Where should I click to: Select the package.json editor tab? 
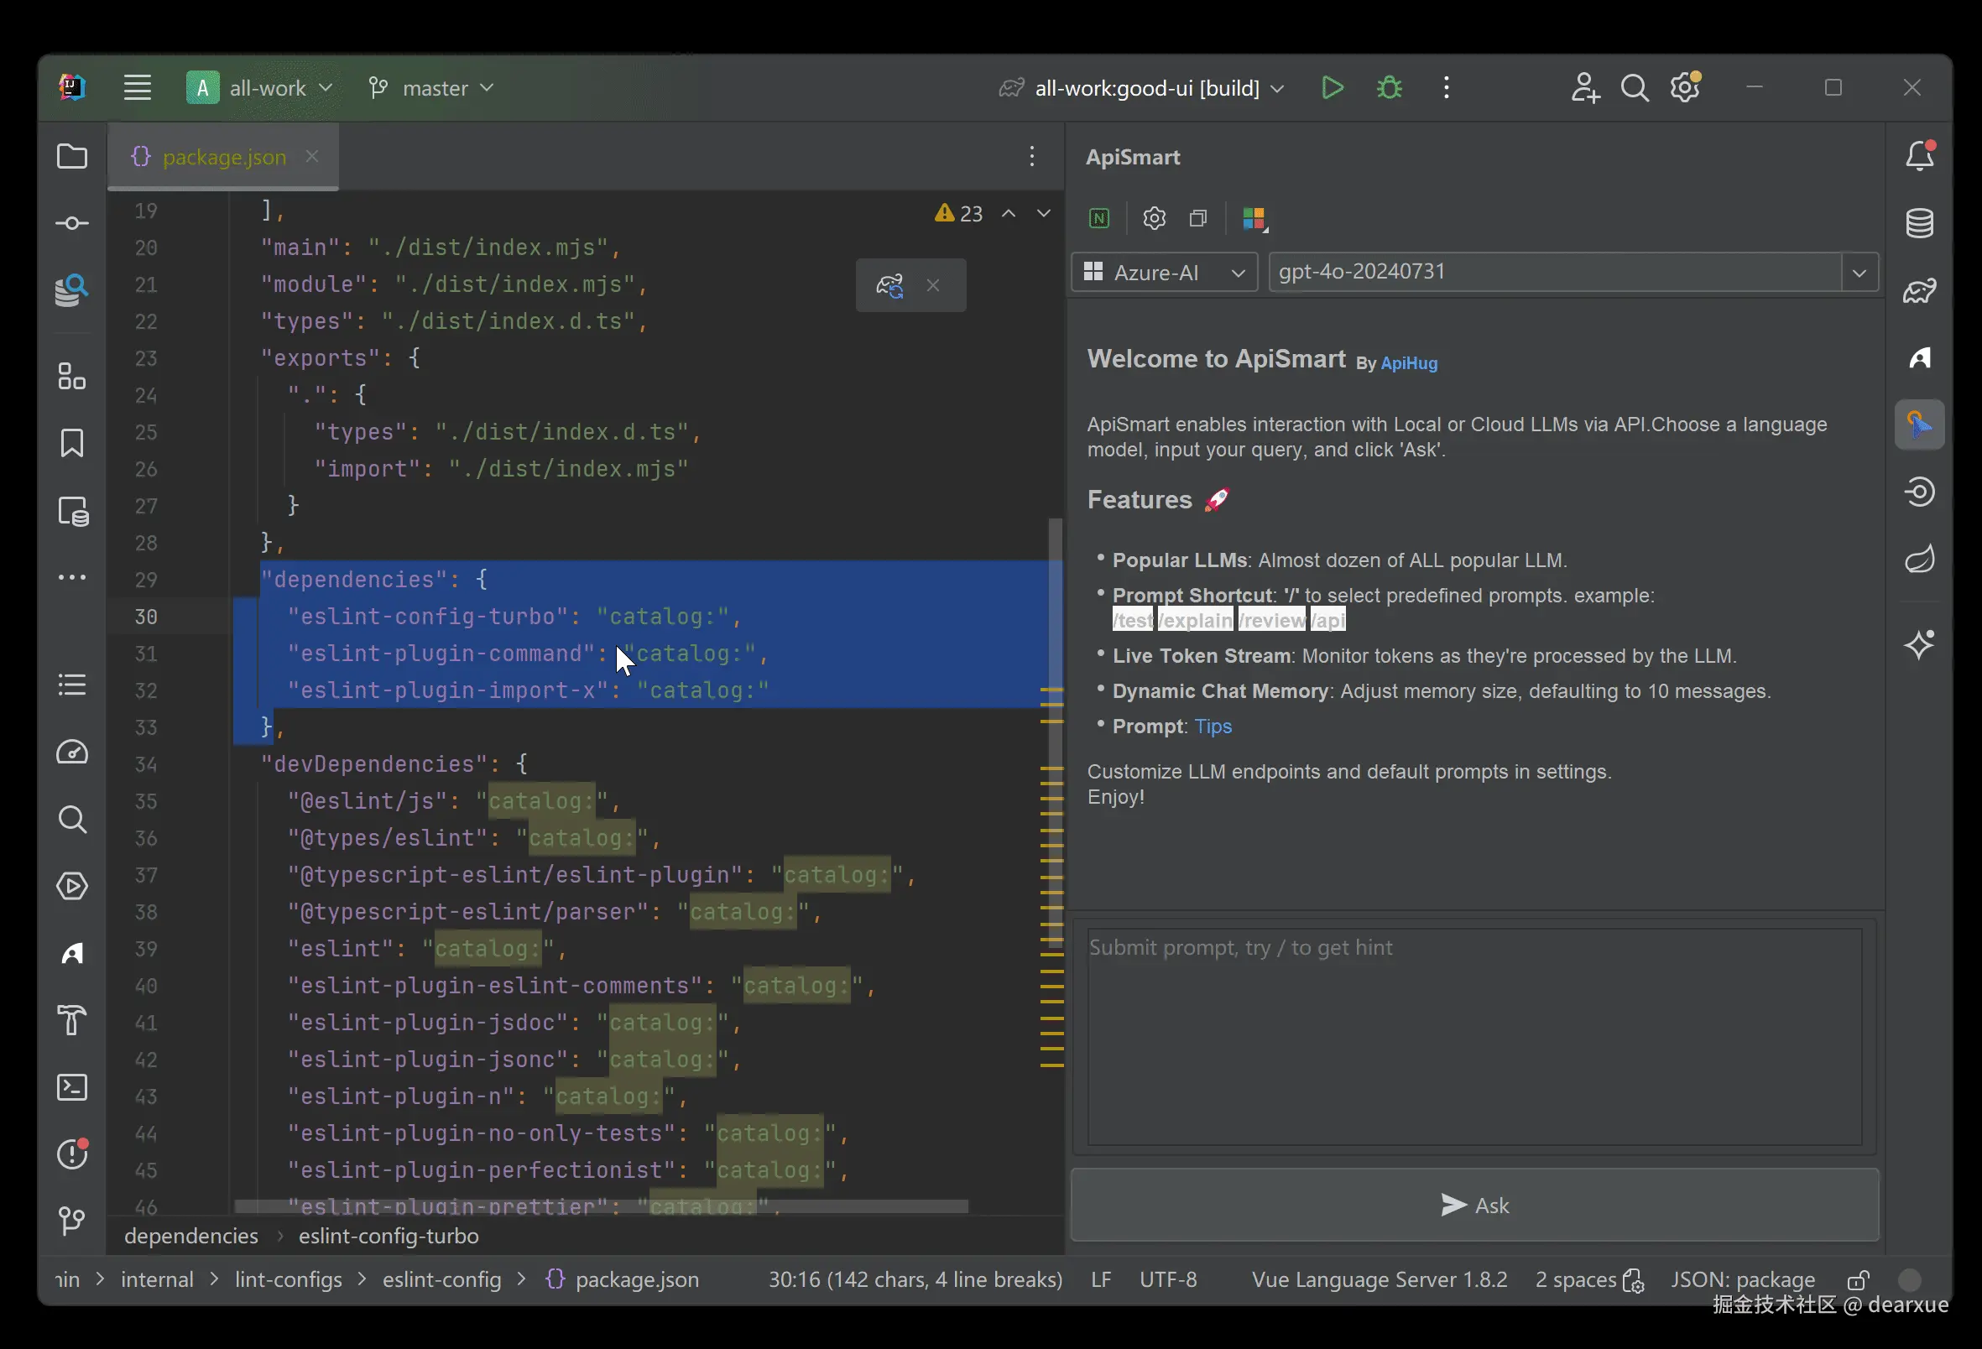223,157
